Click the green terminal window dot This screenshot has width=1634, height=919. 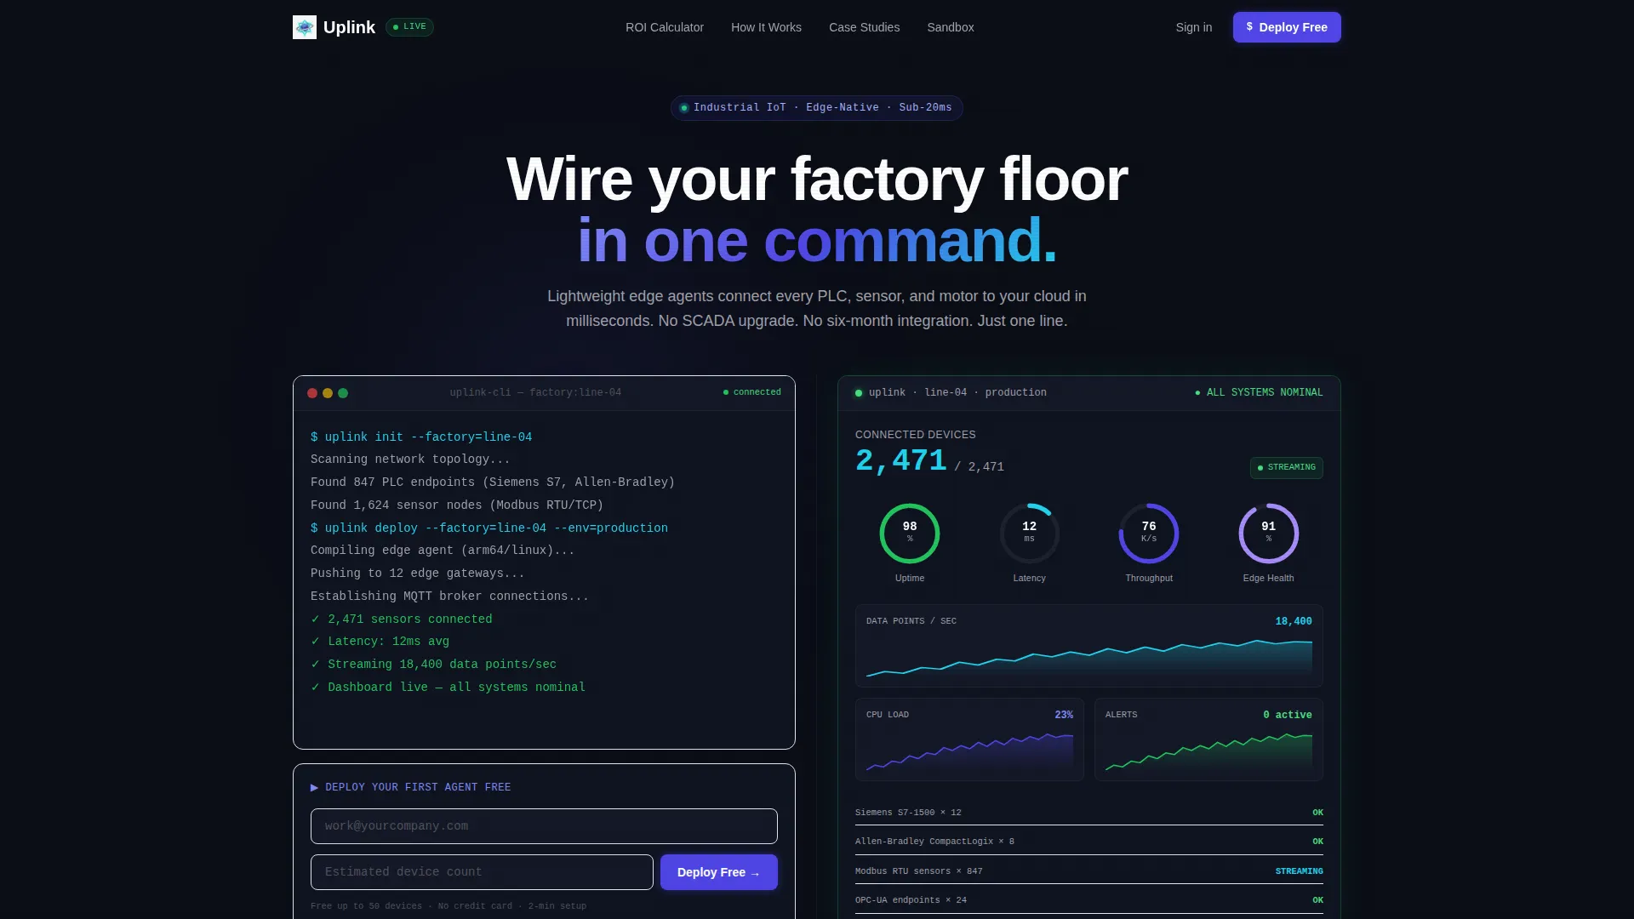coord(343,393)
